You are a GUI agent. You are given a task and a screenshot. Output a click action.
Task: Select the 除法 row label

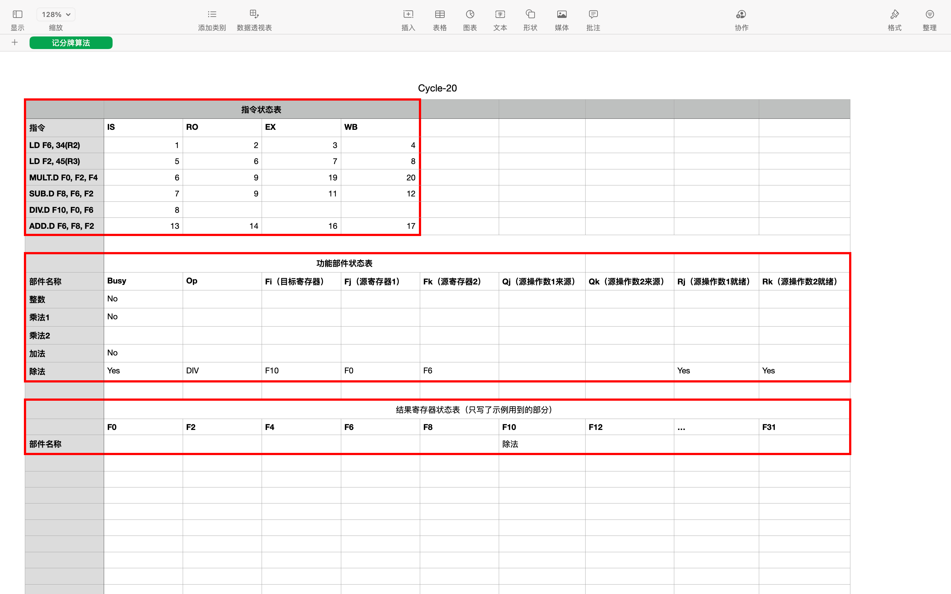coord(64,371)
